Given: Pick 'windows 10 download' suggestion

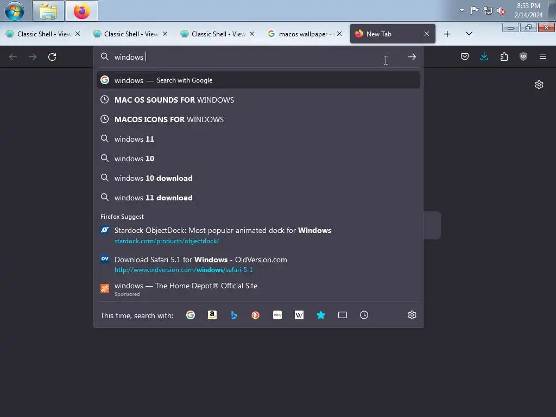Looking at the screenshot, I should click(x=258, y=178).
